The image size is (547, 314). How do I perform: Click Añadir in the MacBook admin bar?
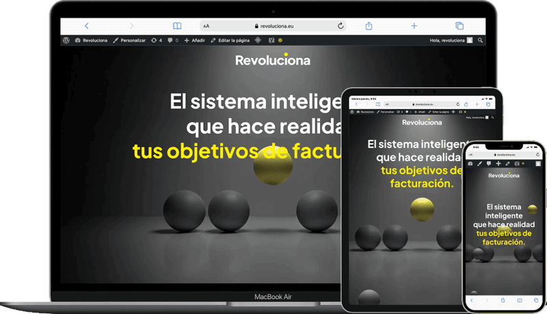pos(195,40)
